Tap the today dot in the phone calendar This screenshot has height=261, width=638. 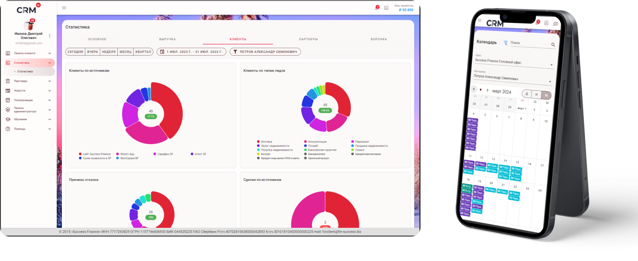(481, 89)
